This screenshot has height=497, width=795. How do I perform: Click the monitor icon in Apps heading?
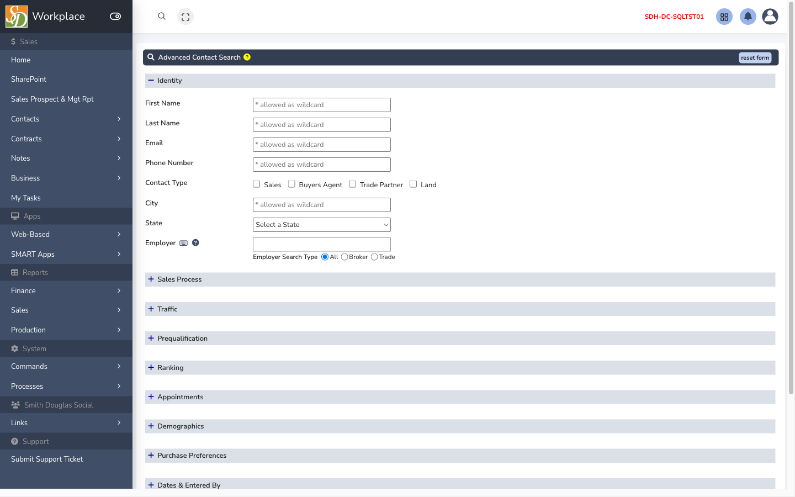(x=15, y=216)
